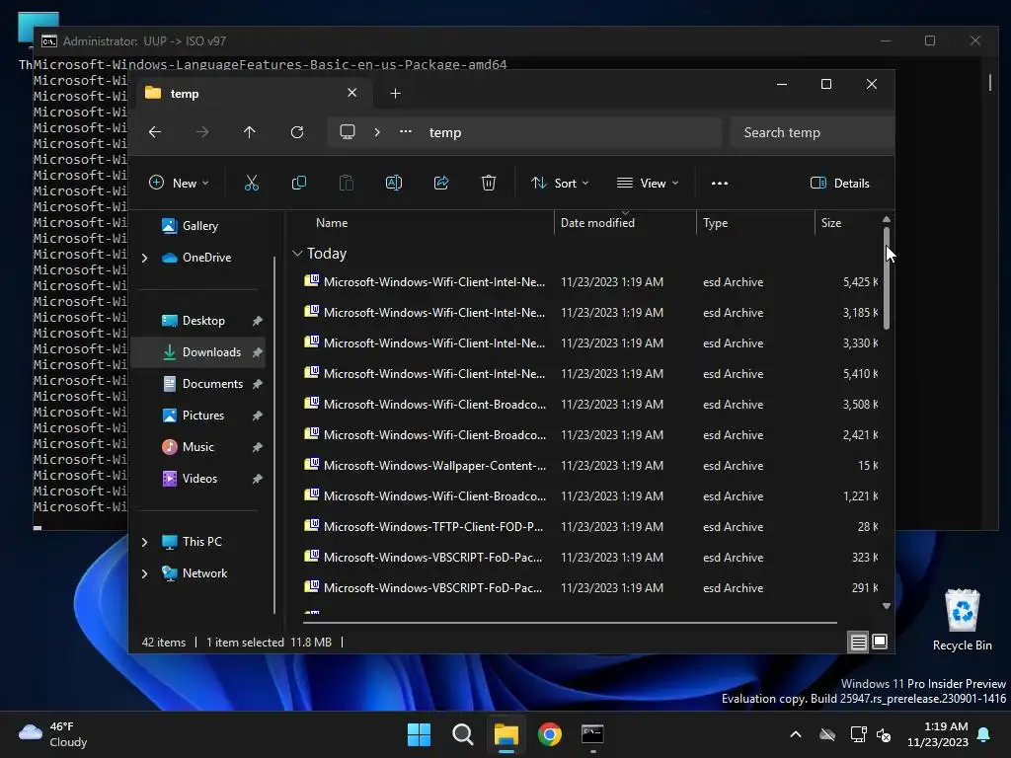Go back with the left arrow

click(x=155, y=132)
